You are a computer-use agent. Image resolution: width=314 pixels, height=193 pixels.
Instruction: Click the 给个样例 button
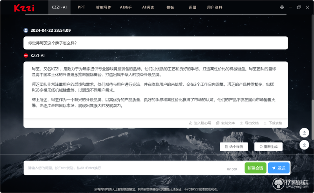(234, 147)
